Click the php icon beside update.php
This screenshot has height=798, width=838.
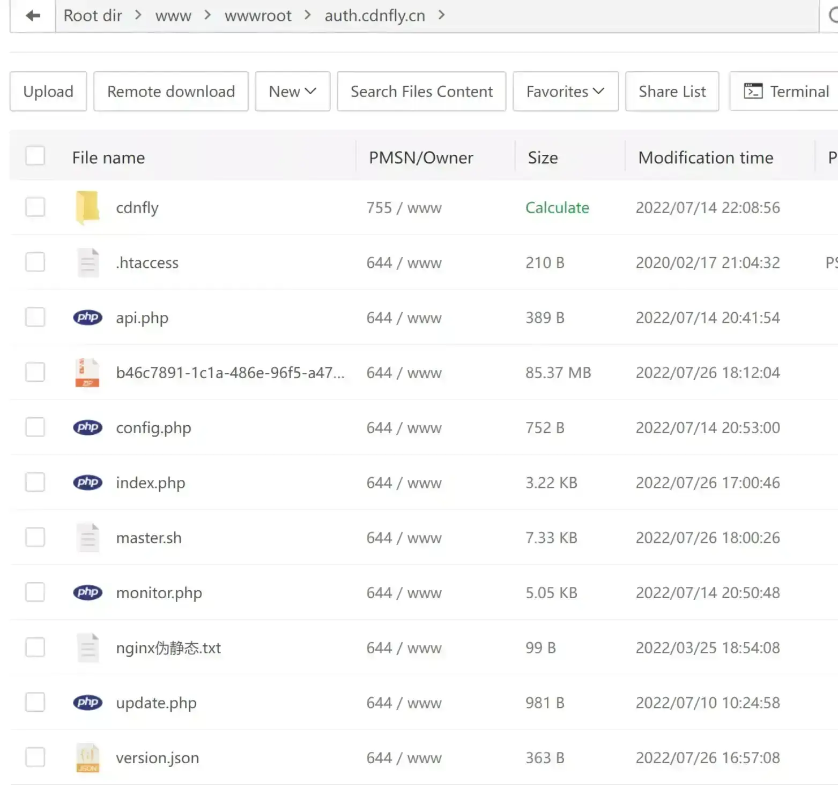click(87, 702)
